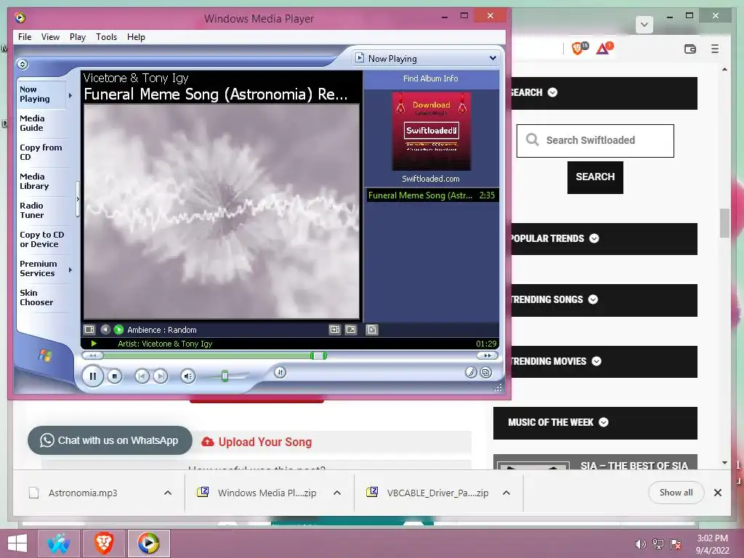This screenshot has width=744, height=558.
Task: Click Chat with us on WhatsApp
Action: (x=110, y=440)
